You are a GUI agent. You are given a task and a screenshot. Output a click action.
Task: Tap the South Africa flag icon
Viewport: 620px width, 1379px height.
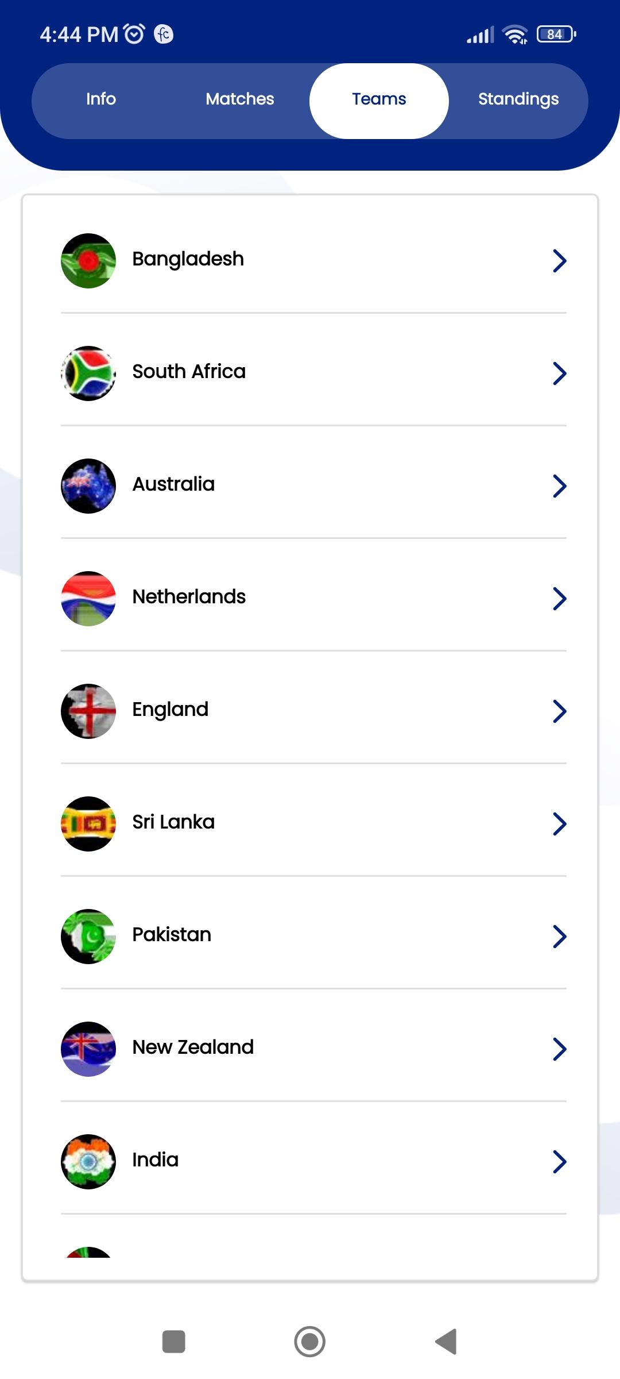(88, 373)
